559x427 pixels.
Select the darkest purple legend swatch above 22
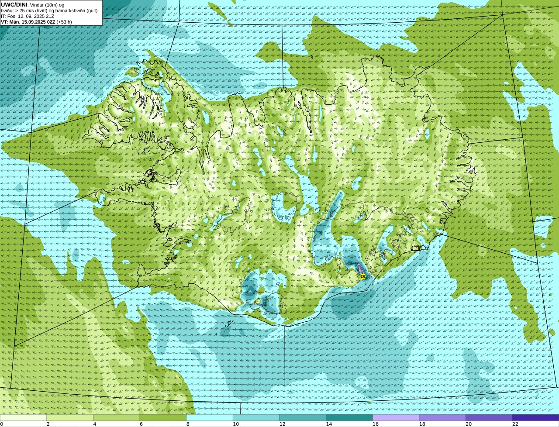[x=535, y=417]
